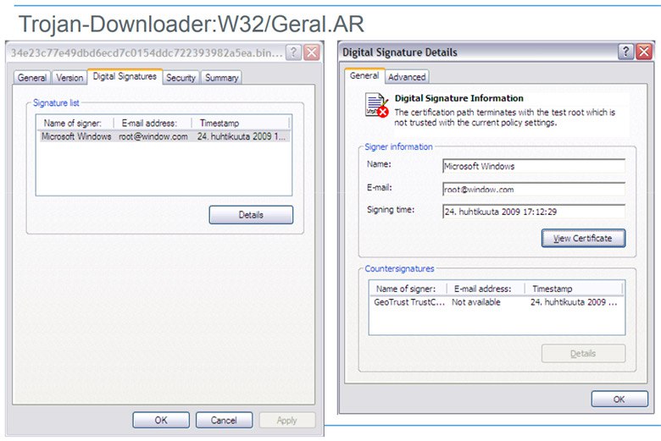Close the file properties window

[x=312, y=52]
